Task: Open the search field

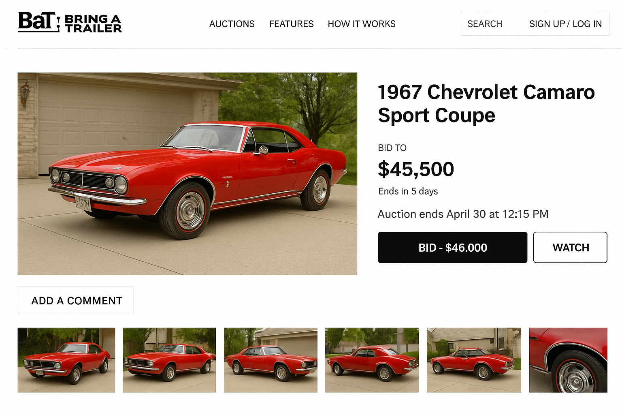Action: (x=485, y=24)
